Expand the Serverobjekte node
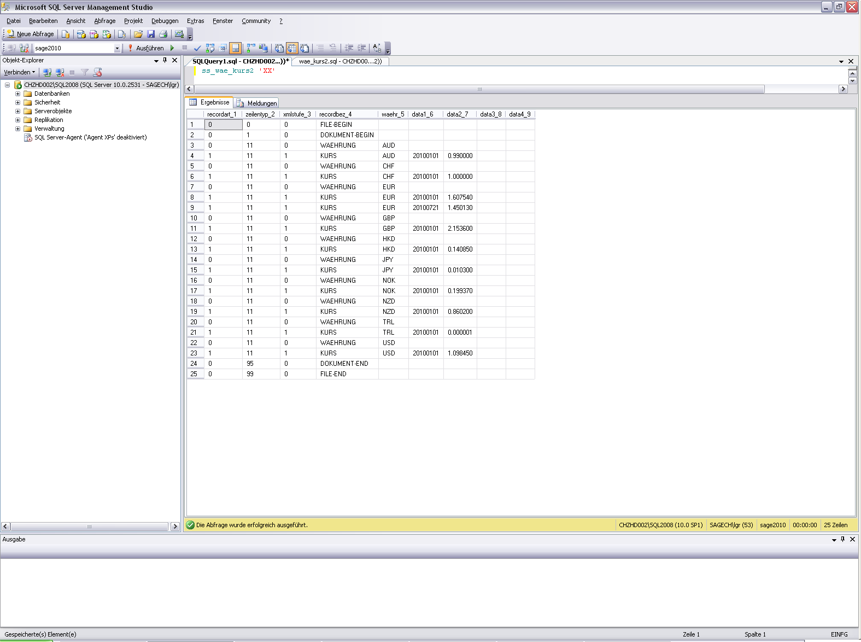Viewport: 861px width, 642px height. pyautogui.click(x=17, y=111)
